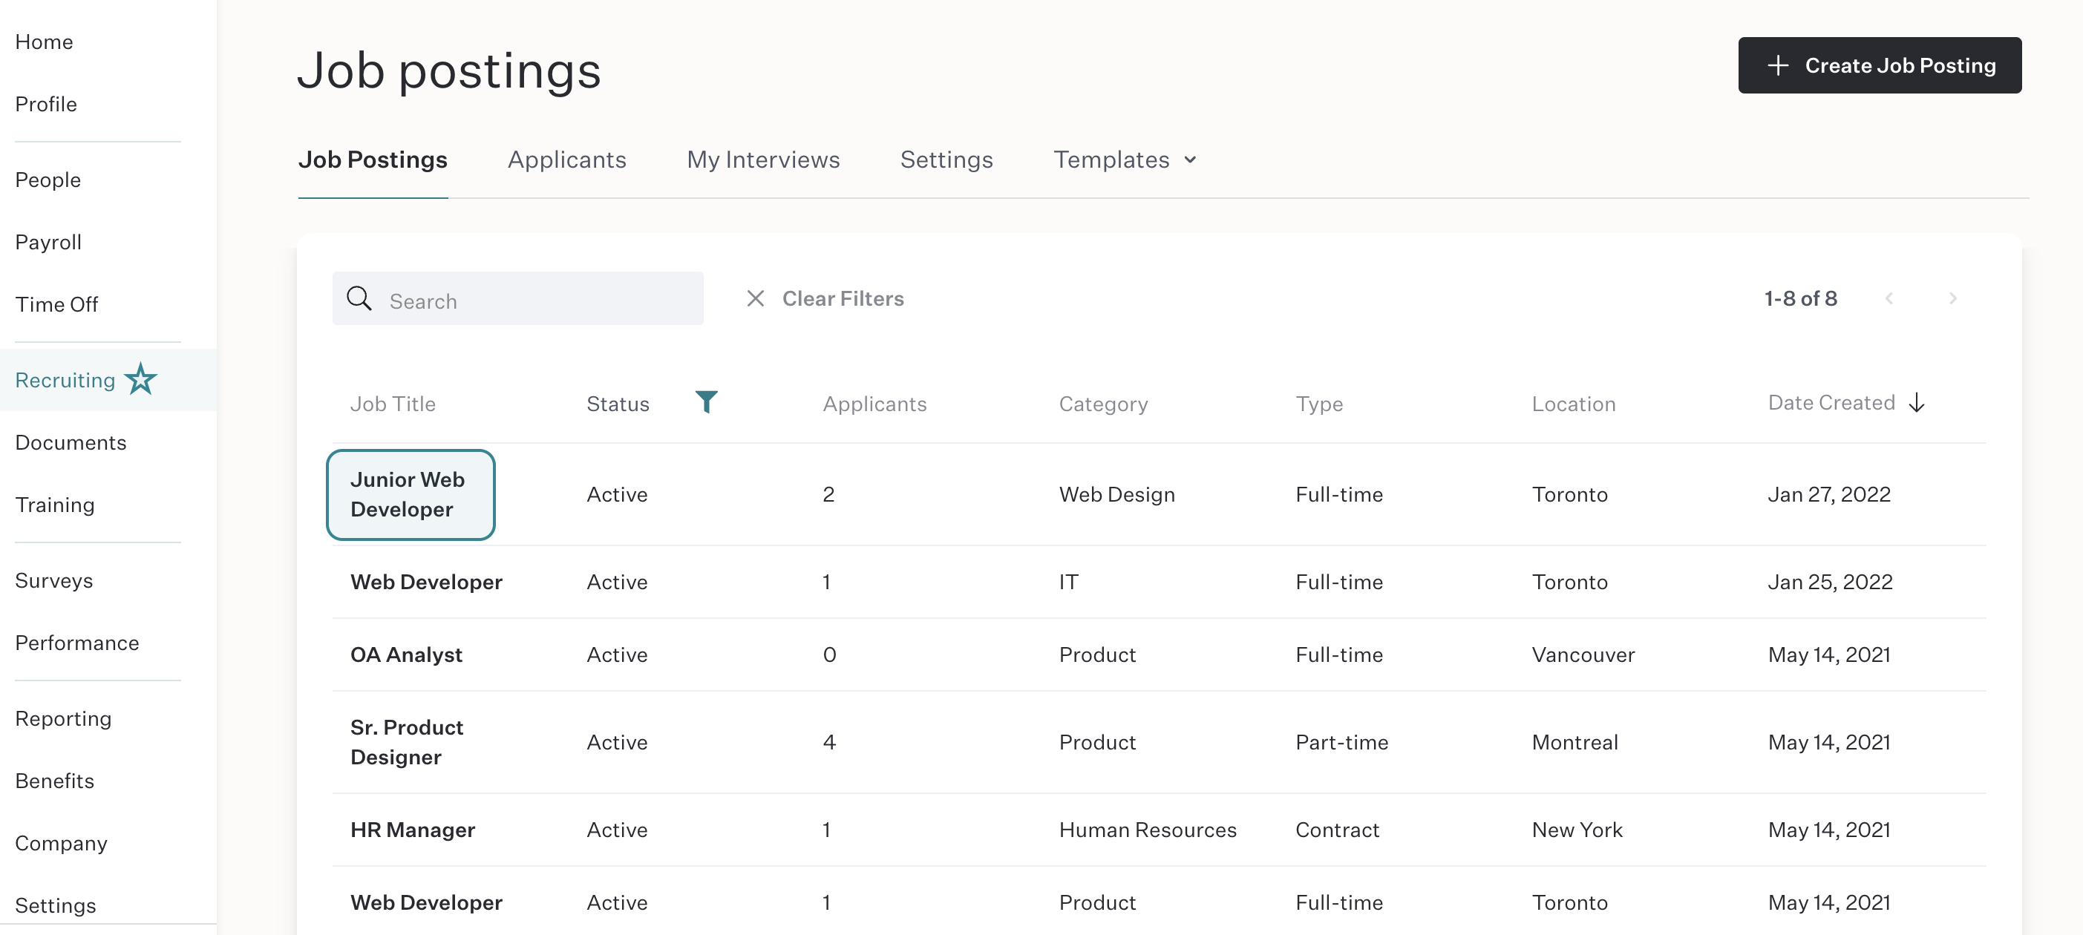Expand the Templates dropdown
Viewport: 2083px width, 935px height.
pos(1124,160)
